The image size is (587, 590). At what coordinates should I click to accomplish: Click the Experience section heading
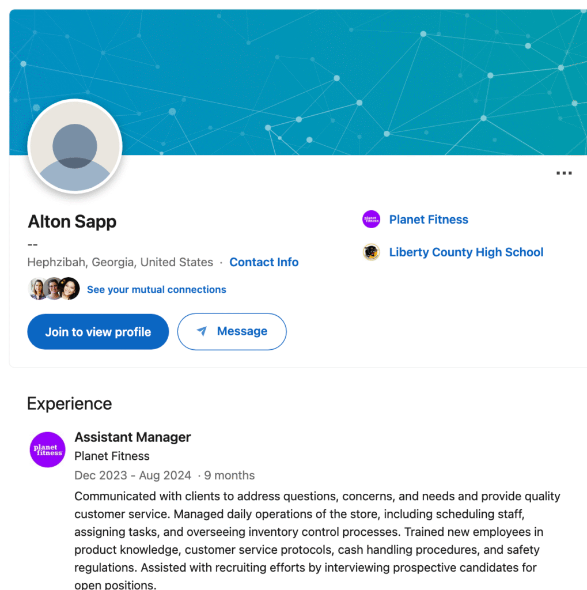coord(69,404)
